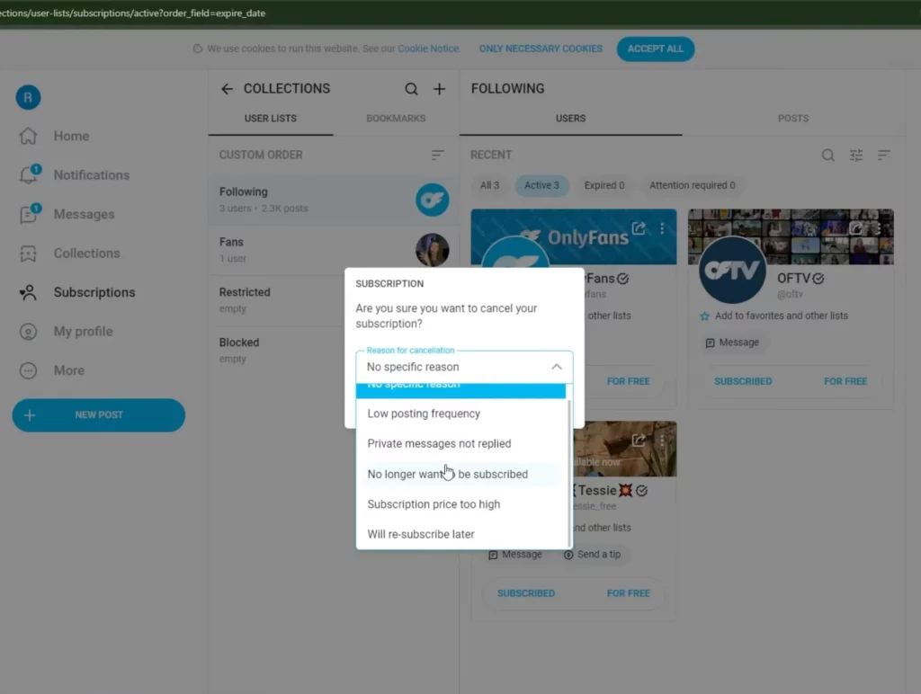Switch to the Bookmarks tab
The height and width of the screenshot is (694, 921).
(396, 119)
